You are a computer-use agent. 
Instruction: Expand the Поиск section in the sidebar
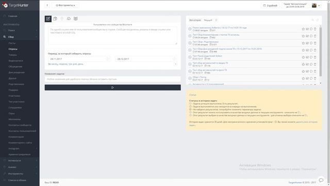(20, 30)
